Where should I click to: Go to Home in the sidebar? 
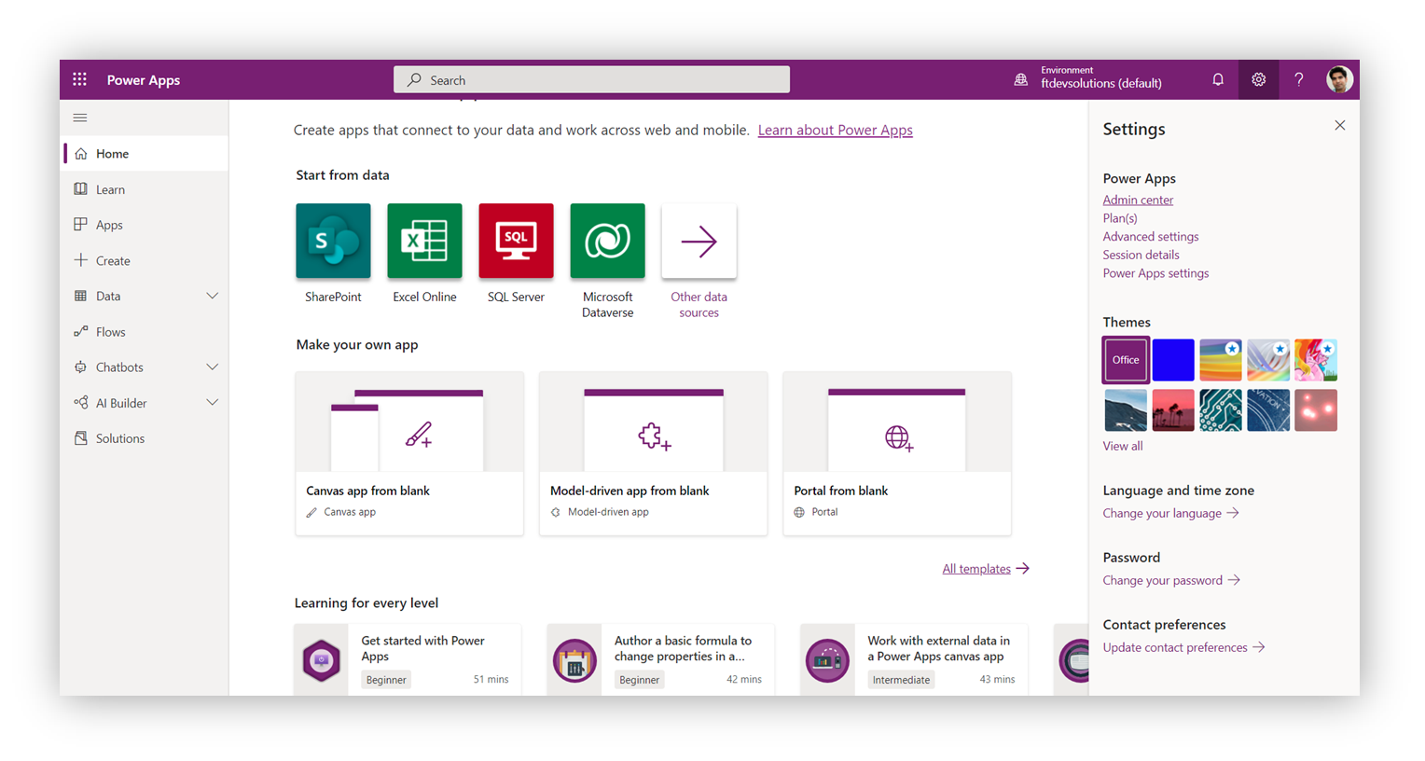coord(145,154)
